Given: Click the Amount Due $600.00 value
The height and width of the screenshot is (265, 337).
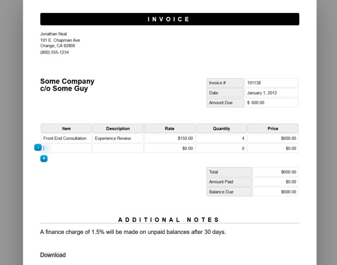Looking at the screenshot, I should [271, 103].
